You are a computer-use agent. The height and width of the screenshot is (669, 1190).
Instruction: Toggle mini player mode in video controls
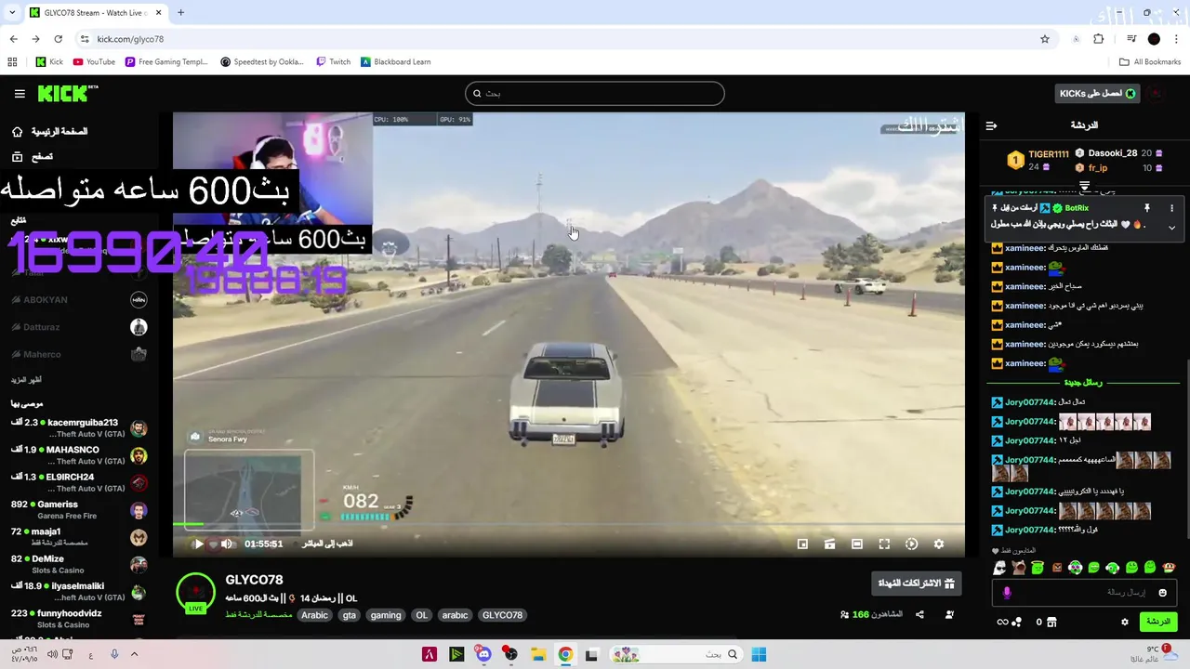[802, 544]
